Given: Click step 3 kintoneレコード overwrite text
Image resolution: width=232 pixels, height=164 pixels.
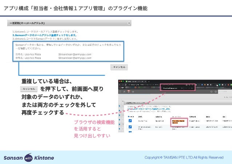Looking at the screenshot, I should pos(45,39).
